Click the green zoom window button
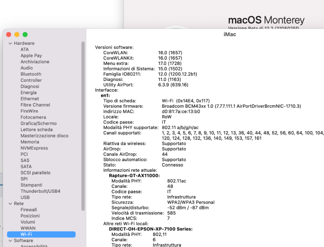 tap(25, 34)
